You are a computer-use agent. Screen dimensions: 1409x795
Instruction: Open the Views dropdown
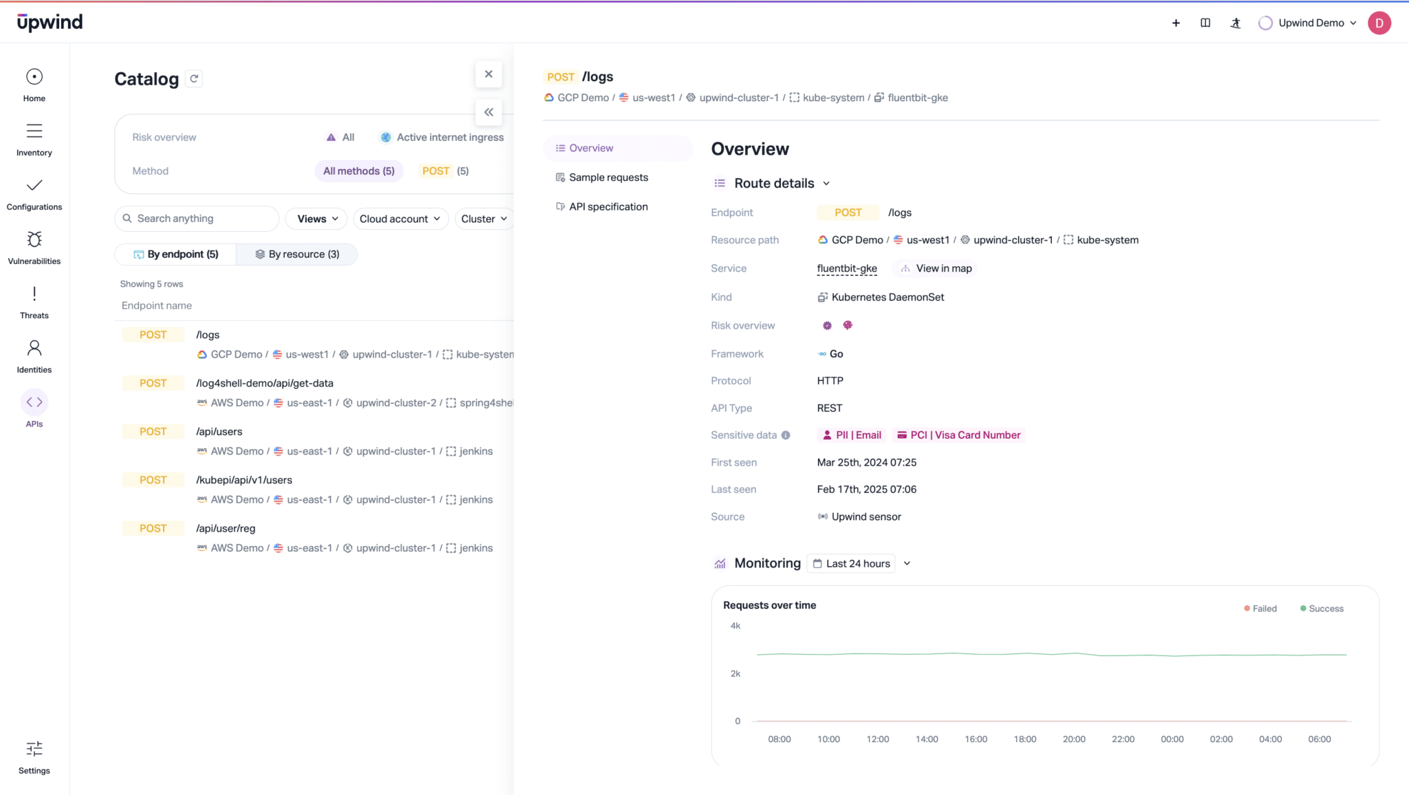[317, 219]
